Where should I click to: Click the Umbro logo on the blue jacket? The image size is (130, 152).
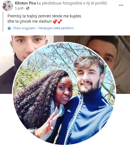click(x=69, y=111)
